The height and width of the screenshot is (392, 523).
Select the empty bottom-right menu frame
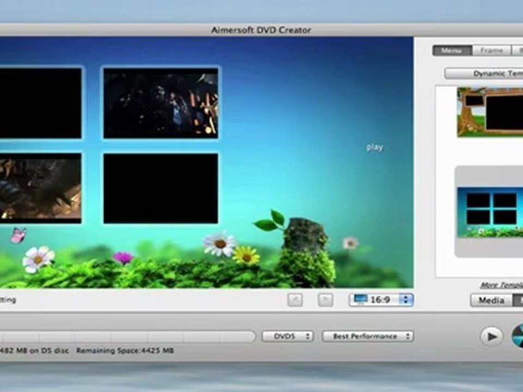161,188
